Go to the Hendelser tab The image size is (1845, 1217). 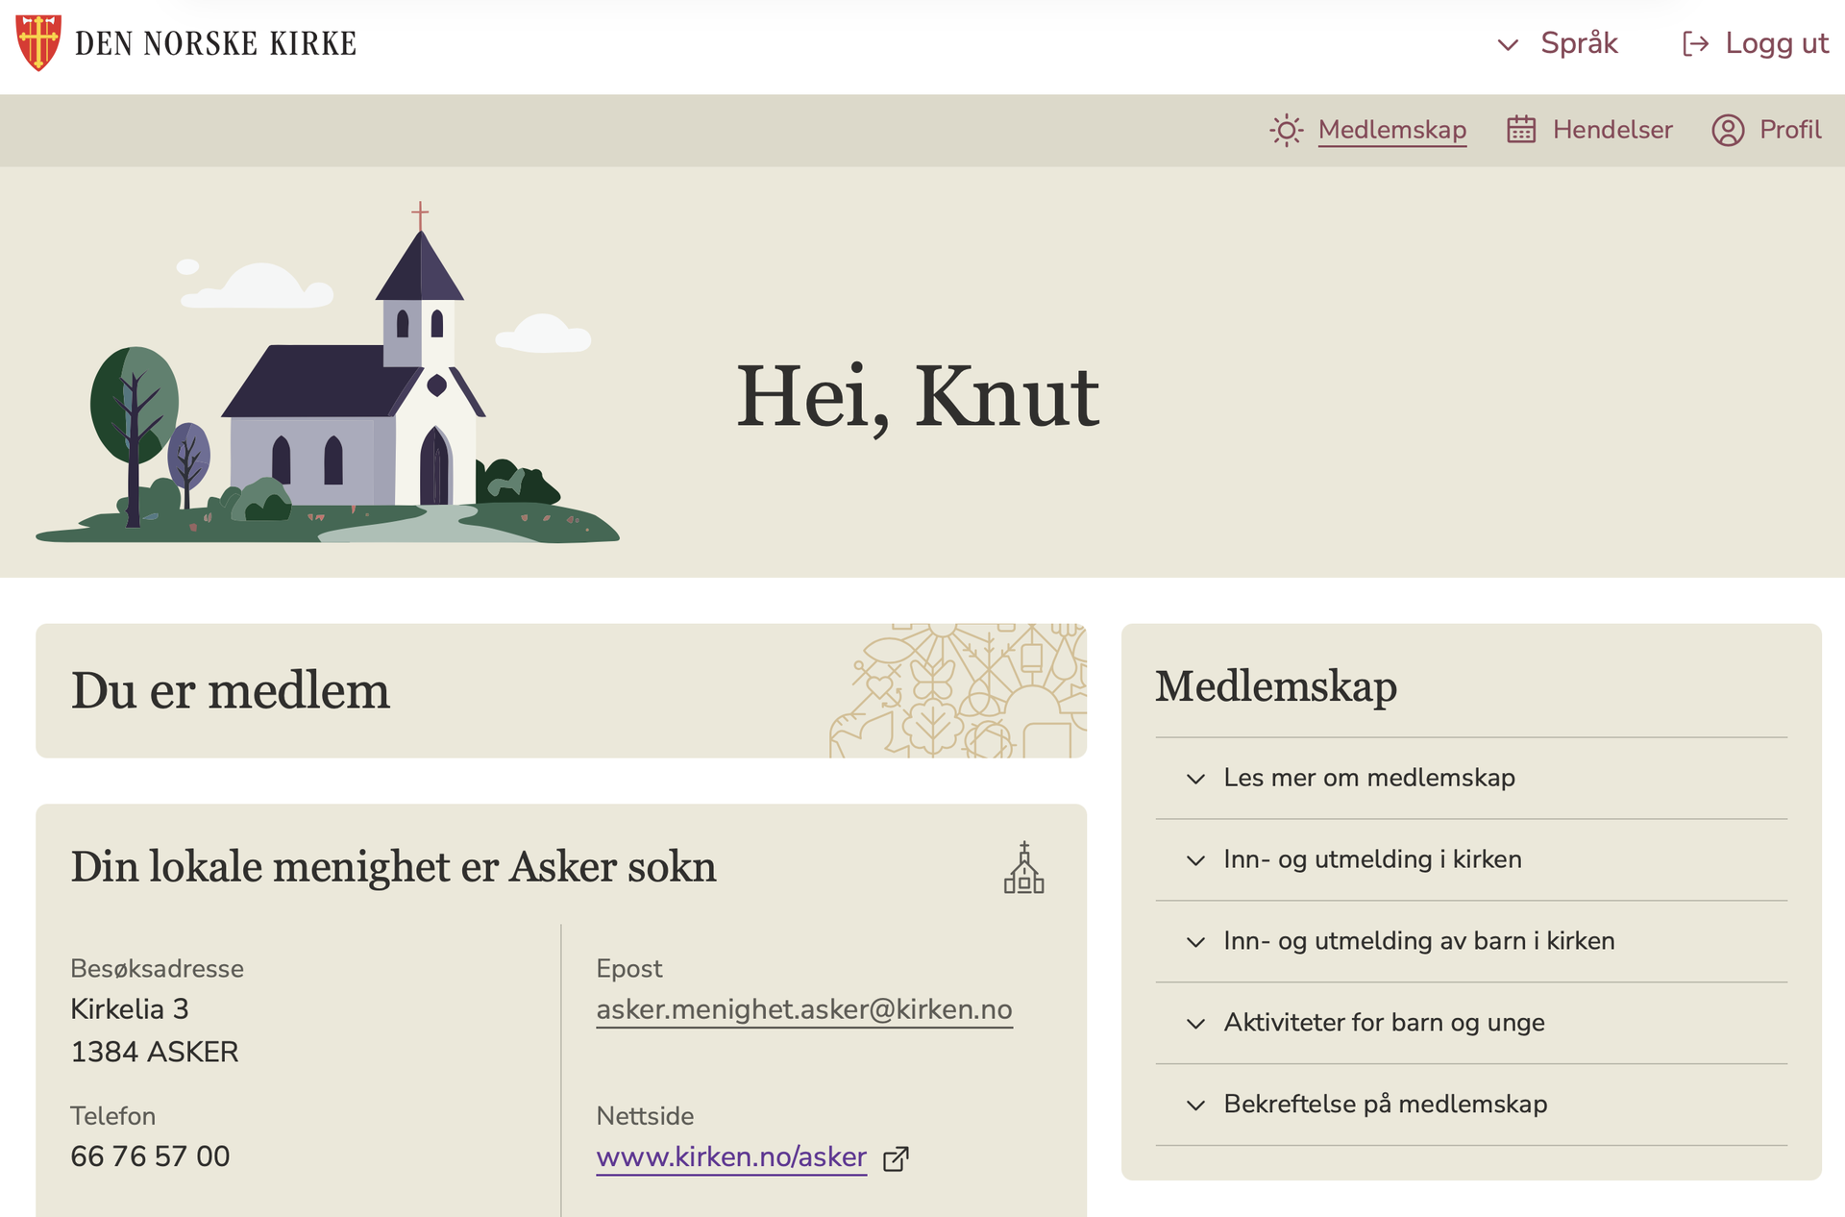(x=1611, y=130)
